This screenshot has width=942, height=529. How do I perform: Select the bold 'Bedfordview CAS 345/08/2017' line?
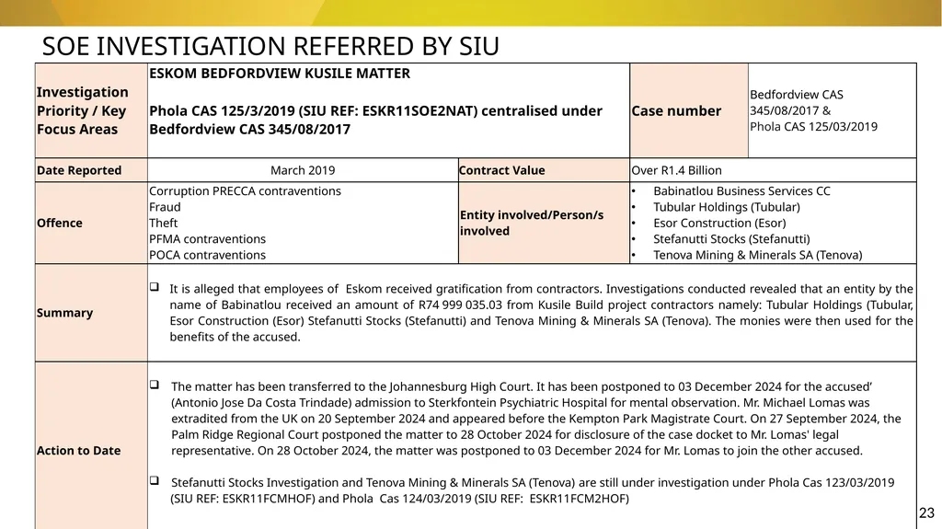pyautogui.click(x=250, y=129)
